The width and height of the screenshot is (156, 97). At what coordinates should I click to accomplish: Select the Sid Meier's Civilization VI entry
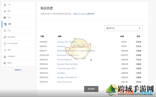click(x=67, y=77)
